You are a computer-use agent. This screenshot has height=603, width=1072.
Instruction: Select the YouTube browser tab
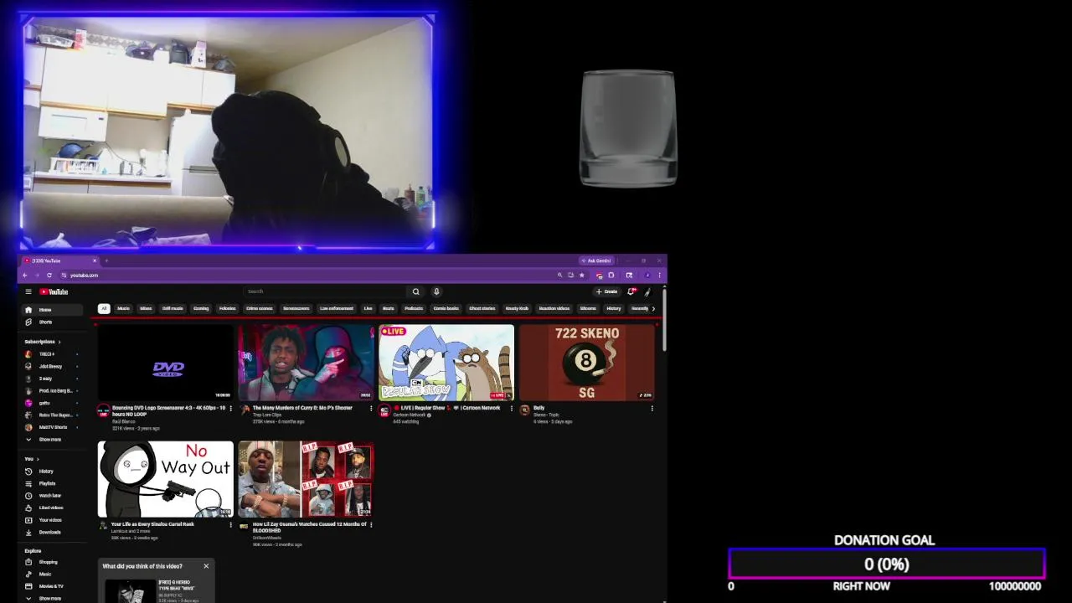[x=59, y=260]
